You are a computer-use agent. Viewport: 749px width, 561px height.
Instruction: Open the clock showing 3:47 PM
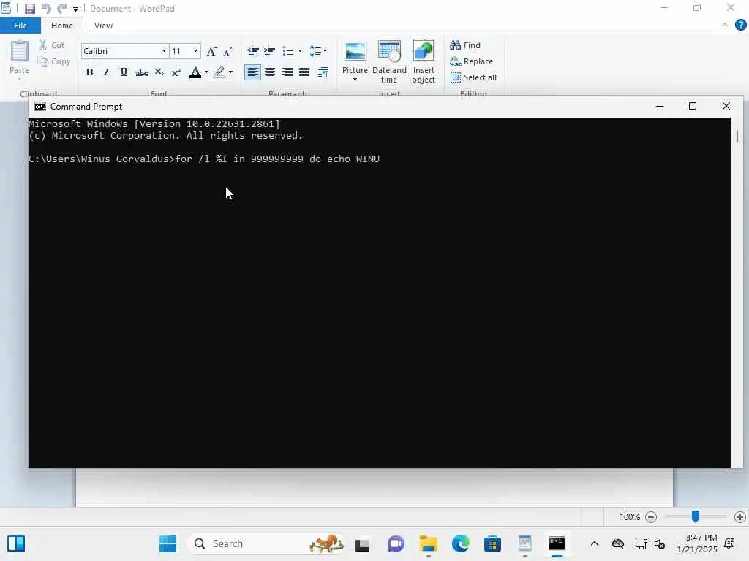[697, 543]
